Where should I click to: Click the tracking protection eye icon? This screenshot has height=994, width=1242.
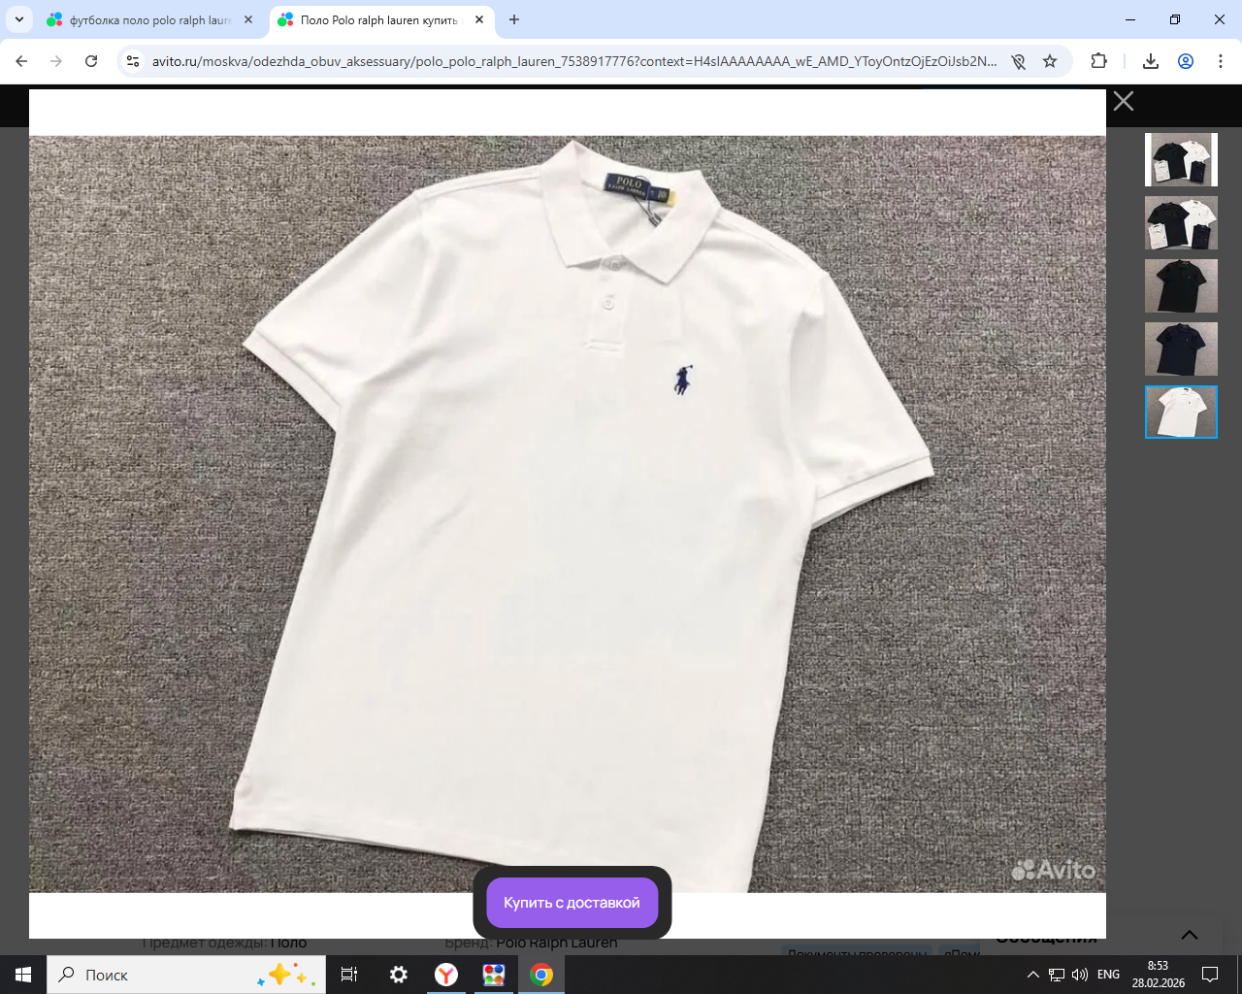1018,61
